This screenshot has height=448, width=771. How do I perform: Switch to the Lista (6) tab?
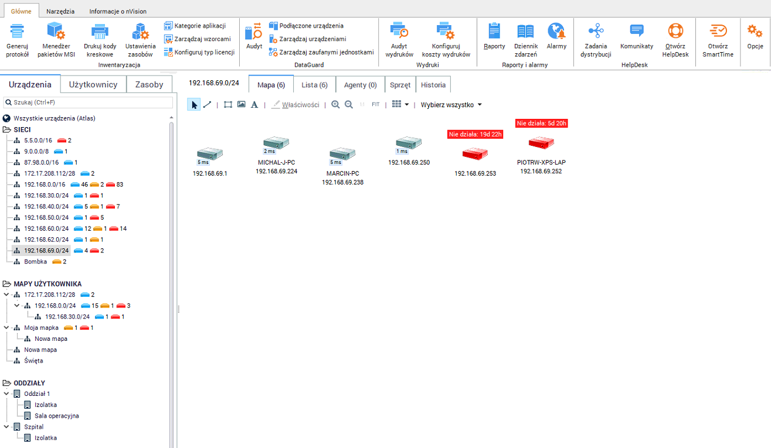point(314,85)
